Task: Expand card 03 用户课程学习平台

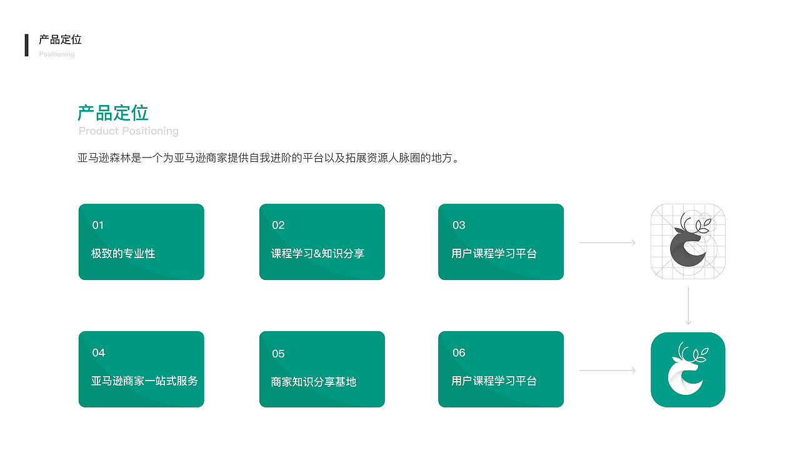Action: pyautogui.click(x=501, y=242)
